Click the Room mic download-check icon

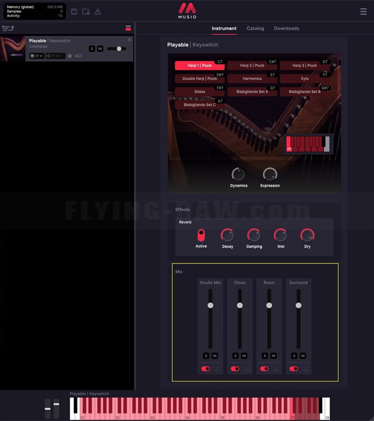[276, 369]
